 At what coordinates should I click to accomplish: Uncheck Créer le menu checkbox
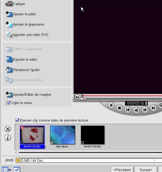[x=8, y=103]
